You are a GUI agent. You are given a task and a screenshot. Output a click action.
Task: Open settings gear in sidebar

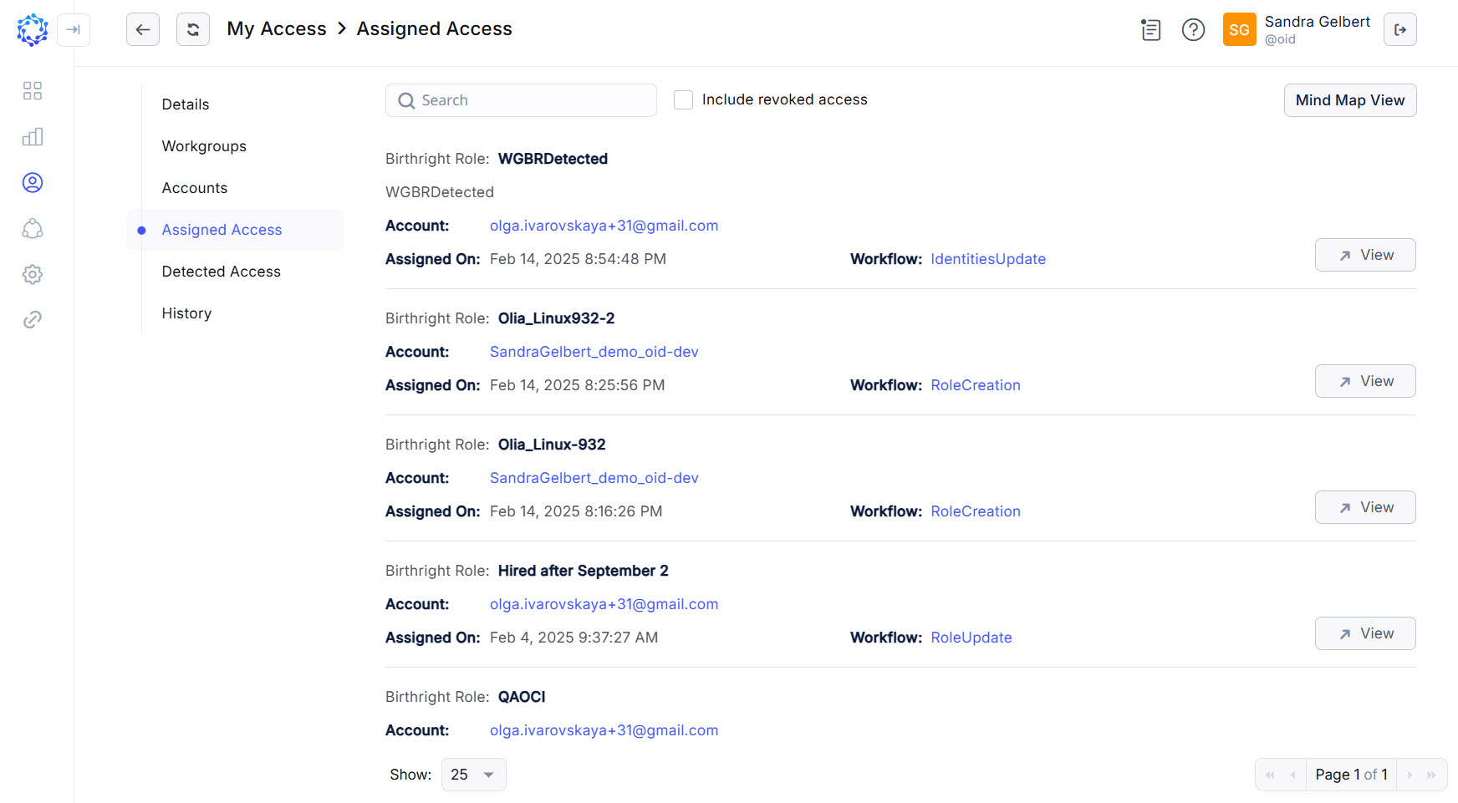[x=33, y=274]
